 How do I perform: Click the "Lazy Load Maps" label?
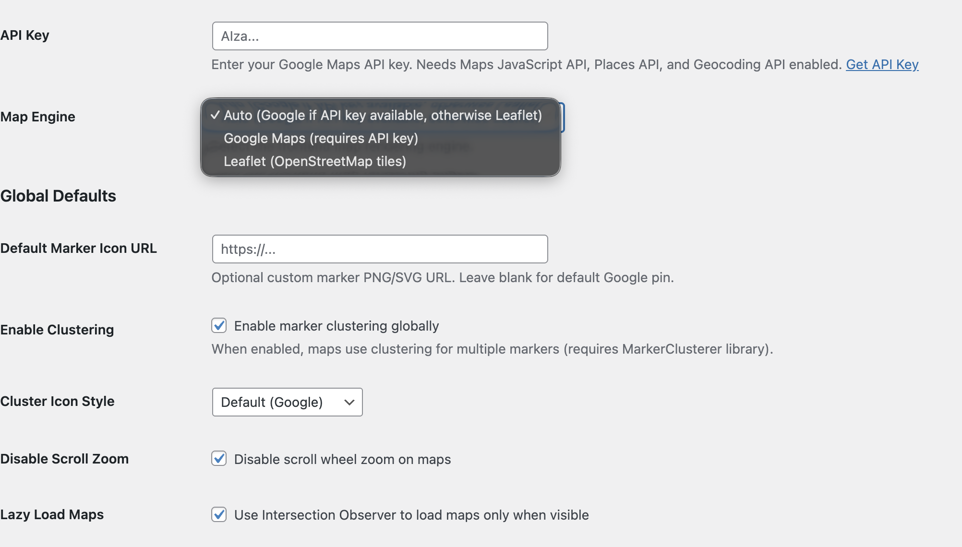(x=51, y=514)
